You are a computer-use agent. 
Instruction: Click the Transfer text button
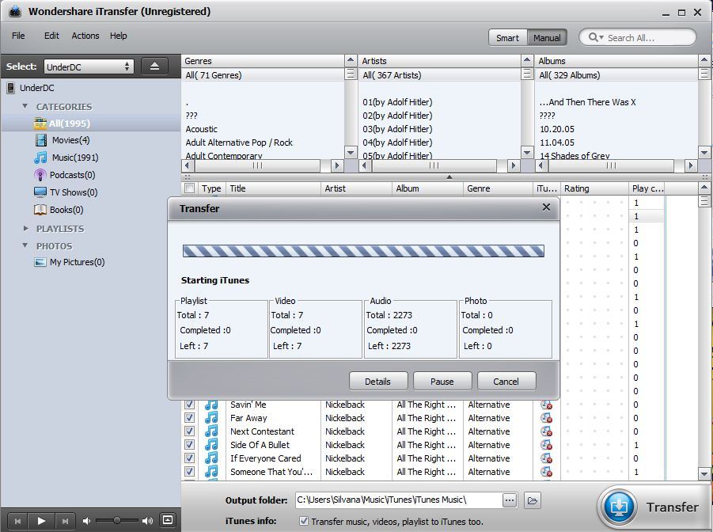[672, 507]
